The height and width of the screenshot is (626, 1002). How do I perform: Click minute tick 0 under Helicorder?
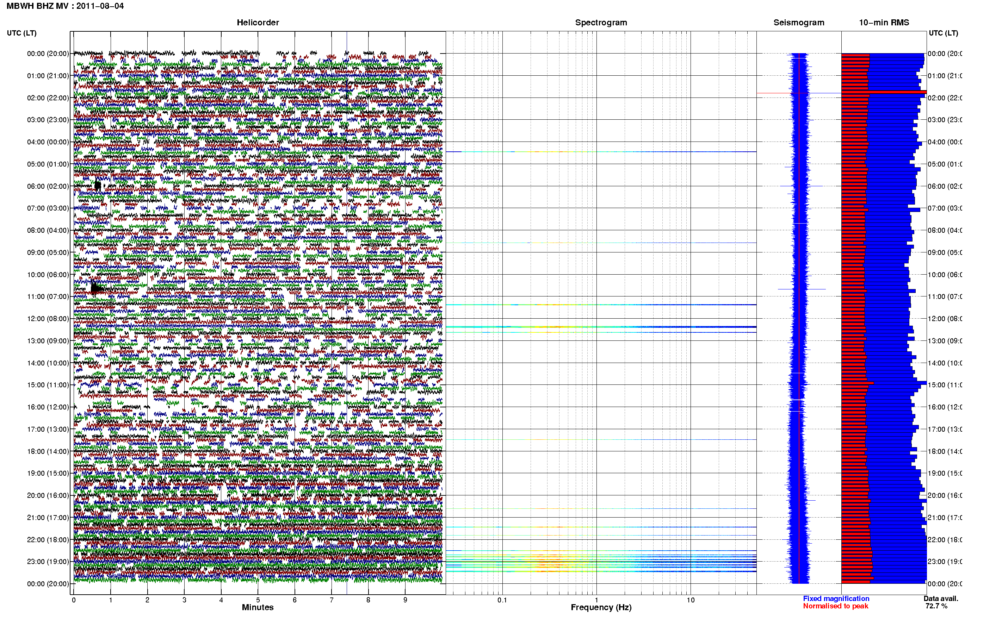coord(74,600)
